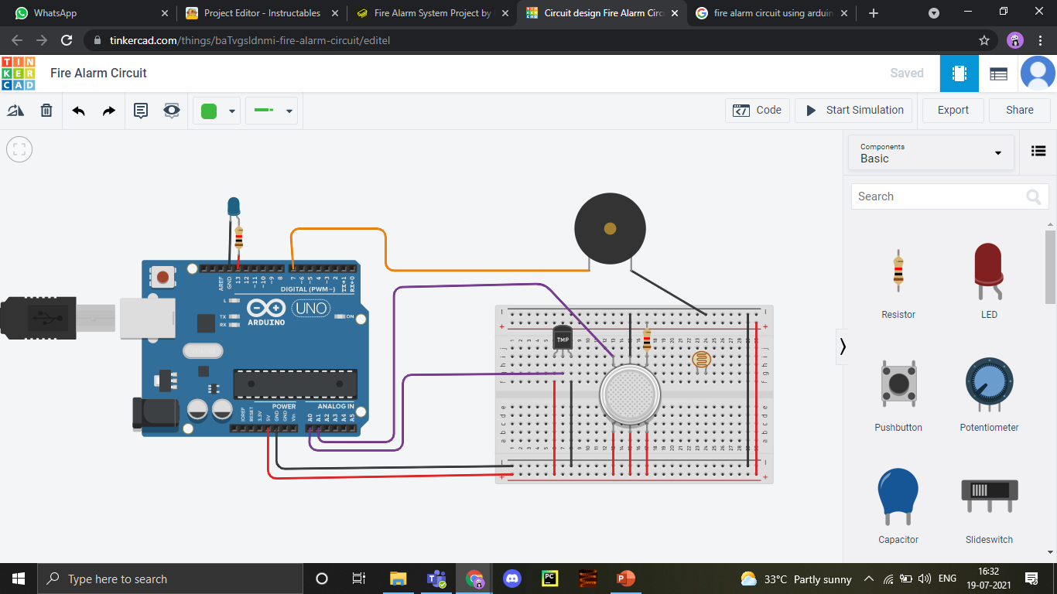The height and width of the screenshot is (594, 1057).
Task: Select the Pushbutton component
Action: click(898, 394)
